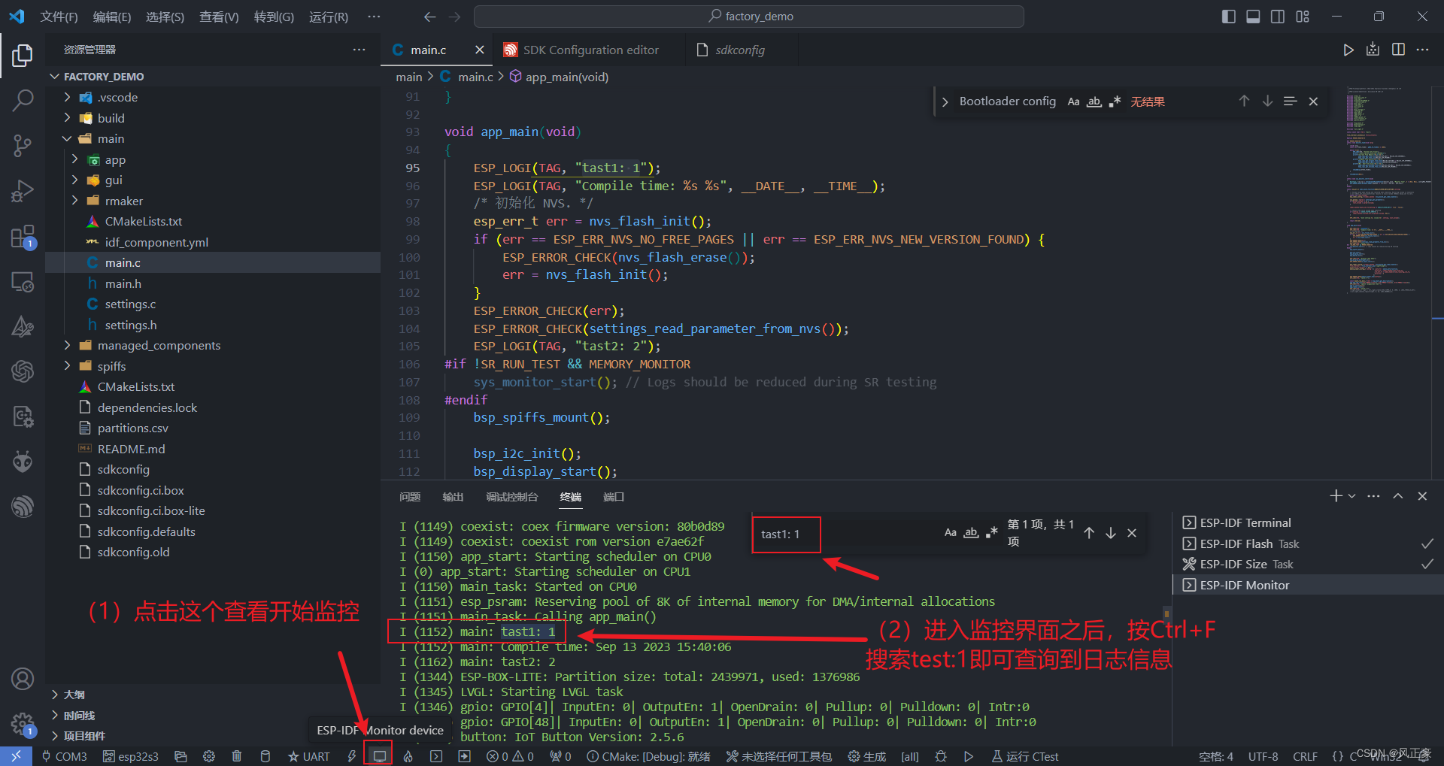1444x766 pixels.
Task: Open the Extensions view in activity bar
Action: [x=23, y=236]
